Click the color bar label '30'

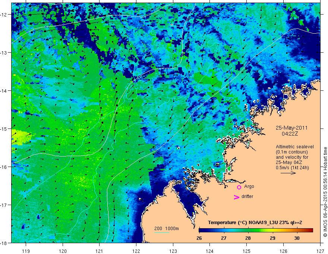click(x=297, y=238)
